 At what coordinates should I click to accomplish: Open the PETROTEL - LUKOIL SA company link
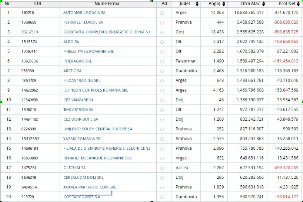click(83, 22)
